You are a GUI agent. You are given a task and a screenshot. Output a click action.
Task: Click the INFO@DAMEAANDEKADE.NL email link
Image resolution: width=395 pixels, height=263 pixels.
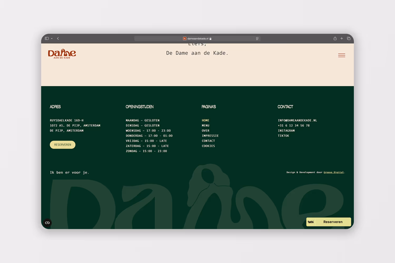pyautogui.click(x=297, y=120)
